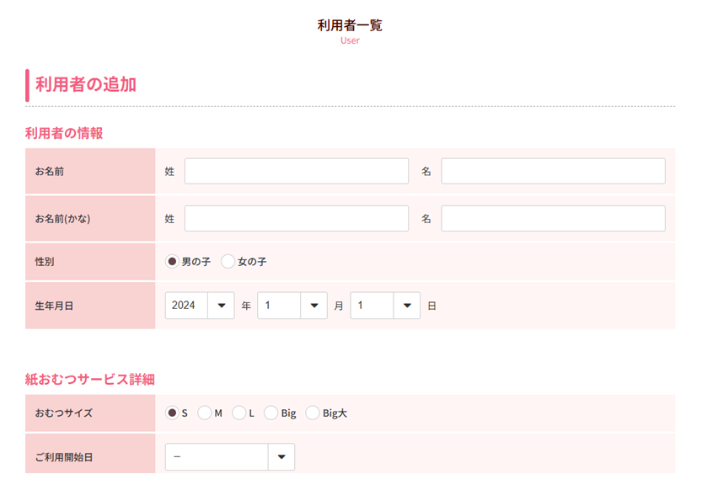Image resolution: width=702 pixels, height=490 pixels.
Task: Click the 利用者の情報 section heading
Action: pyautogui.click(x=64, y=133)
